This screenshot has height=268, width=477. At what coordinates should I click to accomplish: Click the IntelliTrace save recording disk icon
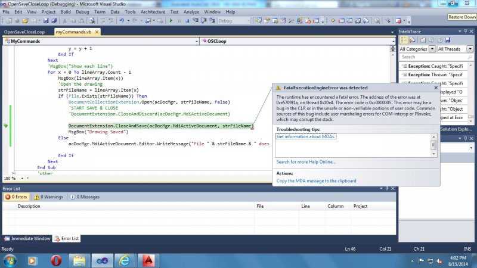pyautogui.click(x=448, y=40)
